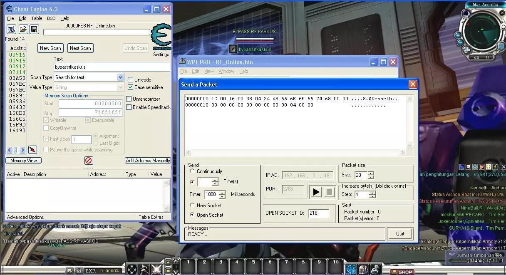506x275 pixels.
Task: Select hotbar slot 5 in the game
Action: click(253, 265)
